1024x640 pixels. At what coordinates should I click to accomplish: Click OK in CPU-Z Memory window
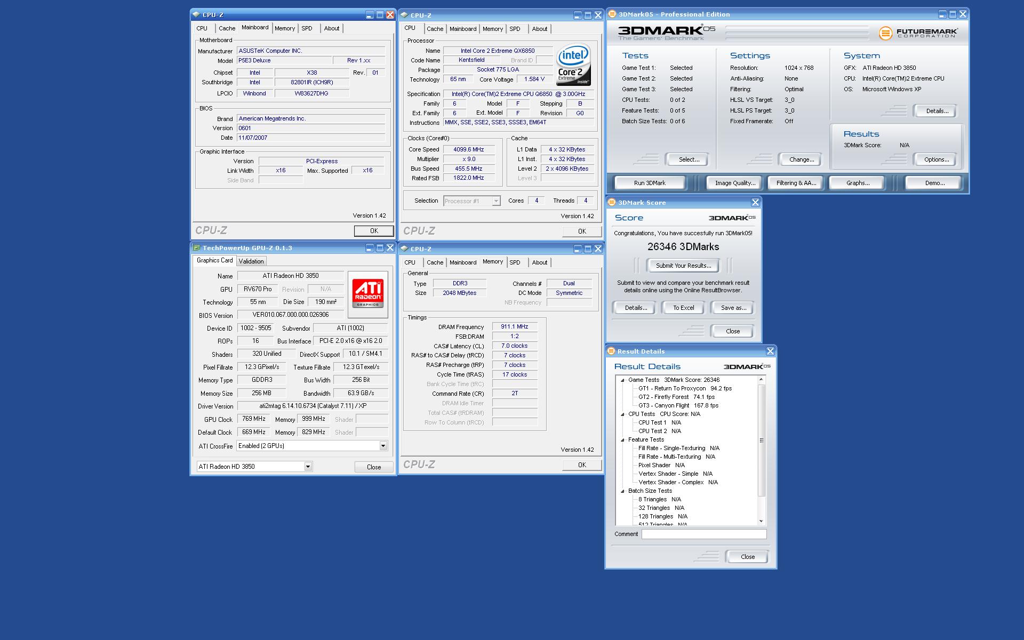[x=582, y=465]
